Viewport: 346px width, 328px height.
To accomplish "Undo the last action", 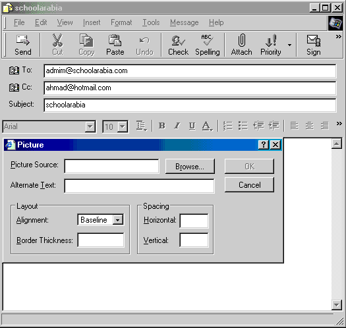I will pyautogui.click(x=144, y=45).
